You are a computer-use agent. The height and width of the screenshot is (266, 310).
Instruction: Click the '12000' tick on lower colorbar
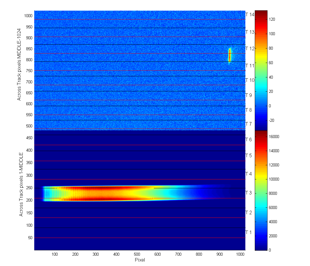(274, 165)
